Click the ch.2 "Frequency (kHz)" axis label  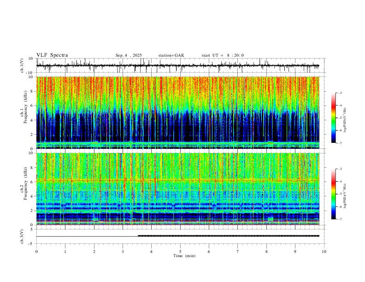pos(25,183)
